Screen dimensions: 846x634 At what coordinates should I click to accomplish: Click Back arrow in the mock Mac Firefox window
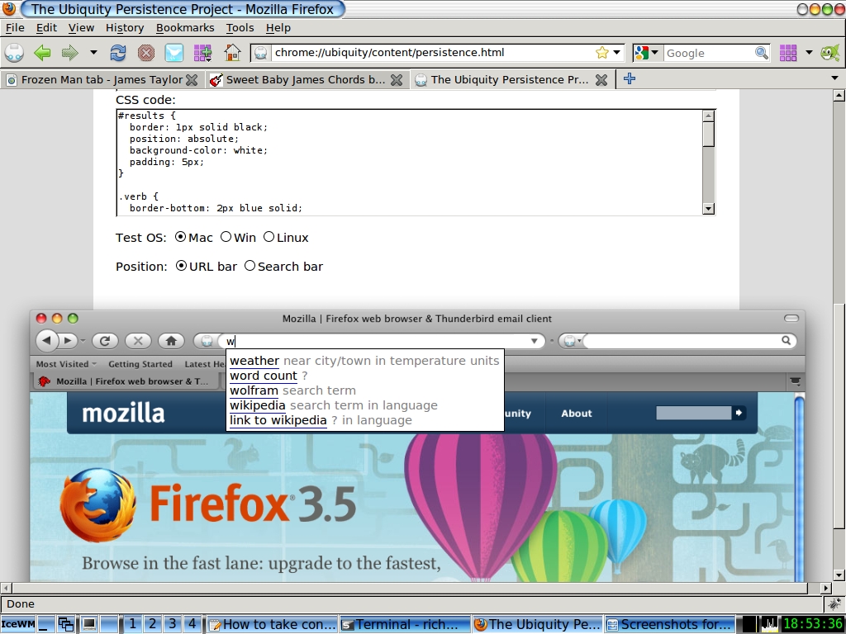(47, 341)
